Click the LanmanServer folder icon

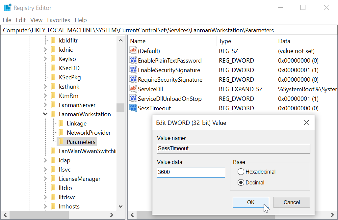(53, 105)
